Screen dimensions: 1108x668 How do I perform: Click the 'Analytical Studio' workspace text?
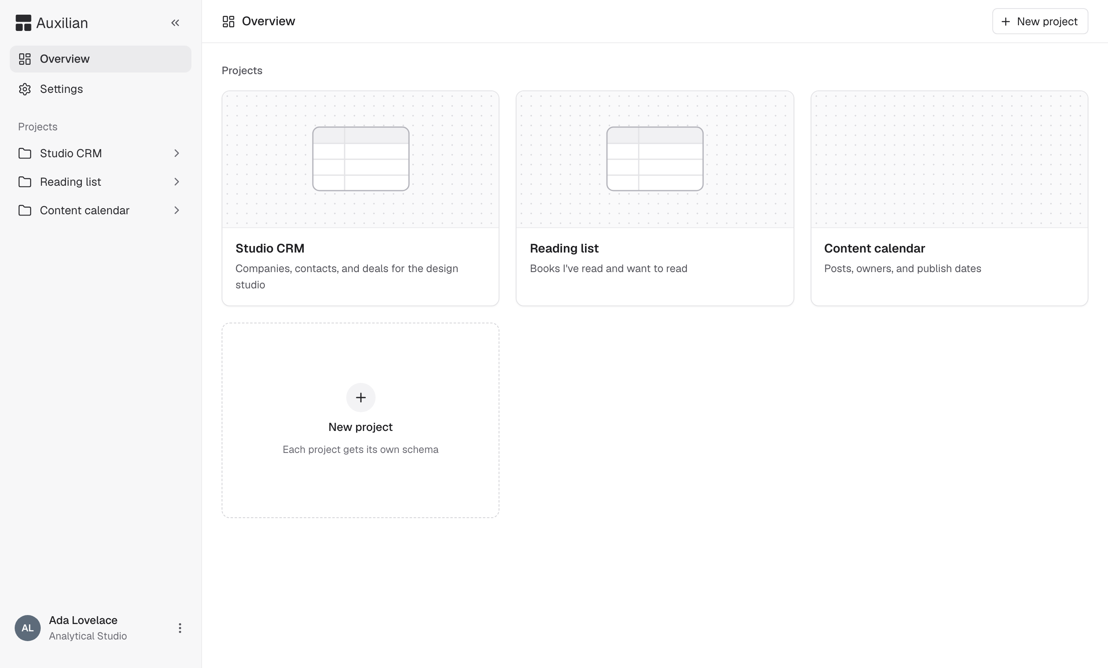pos(88,636)
